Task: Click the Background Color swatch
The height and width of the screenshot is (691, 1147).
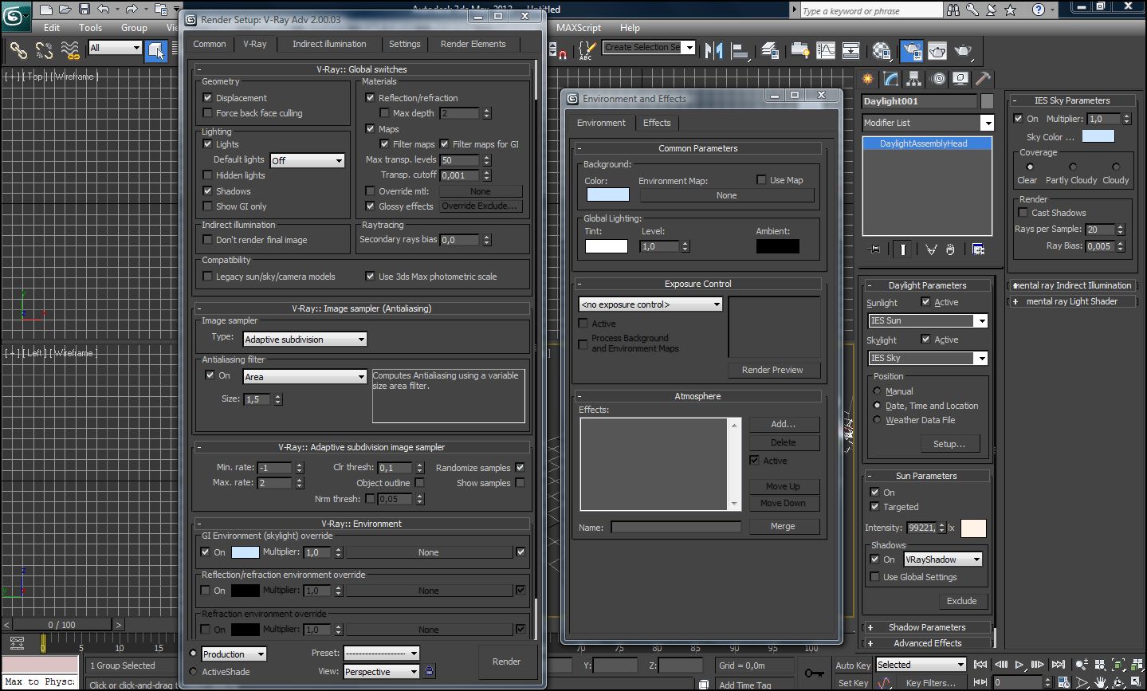Action: pyautogui.click(x=607, y=195)
